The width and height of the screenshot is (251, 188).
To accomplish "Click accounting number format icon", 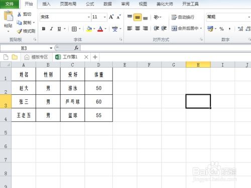I will click(210, 29).
